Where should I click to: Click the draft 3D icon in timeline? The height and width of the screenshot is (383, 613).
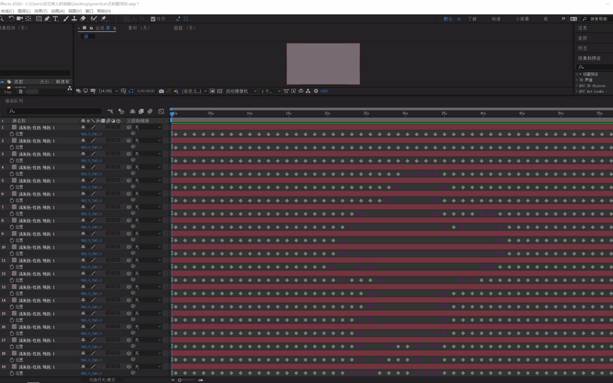click(121, 111)
